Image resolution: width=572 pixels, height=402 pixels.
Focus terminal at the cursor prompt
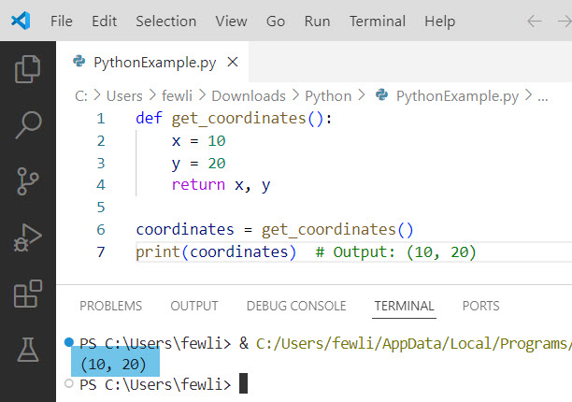(x=243, y=383)
